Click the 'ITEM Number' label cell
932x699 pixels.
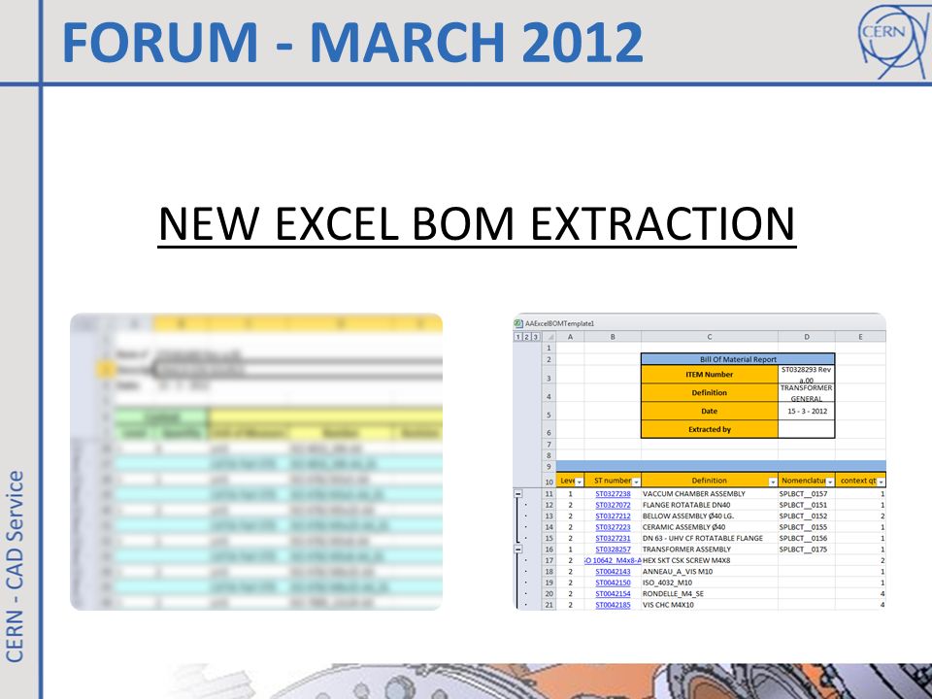710,375
